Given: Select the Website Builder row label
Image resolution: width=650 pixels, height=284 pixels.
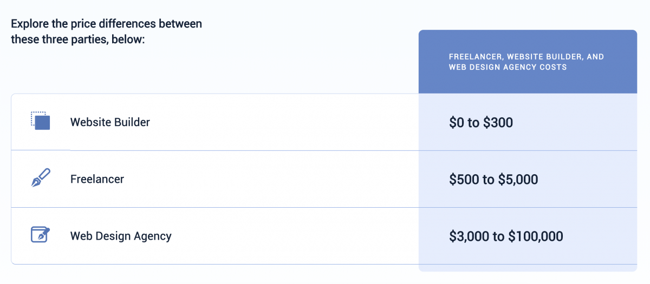Looking at the screenshot, I should (x=110, y=122).
